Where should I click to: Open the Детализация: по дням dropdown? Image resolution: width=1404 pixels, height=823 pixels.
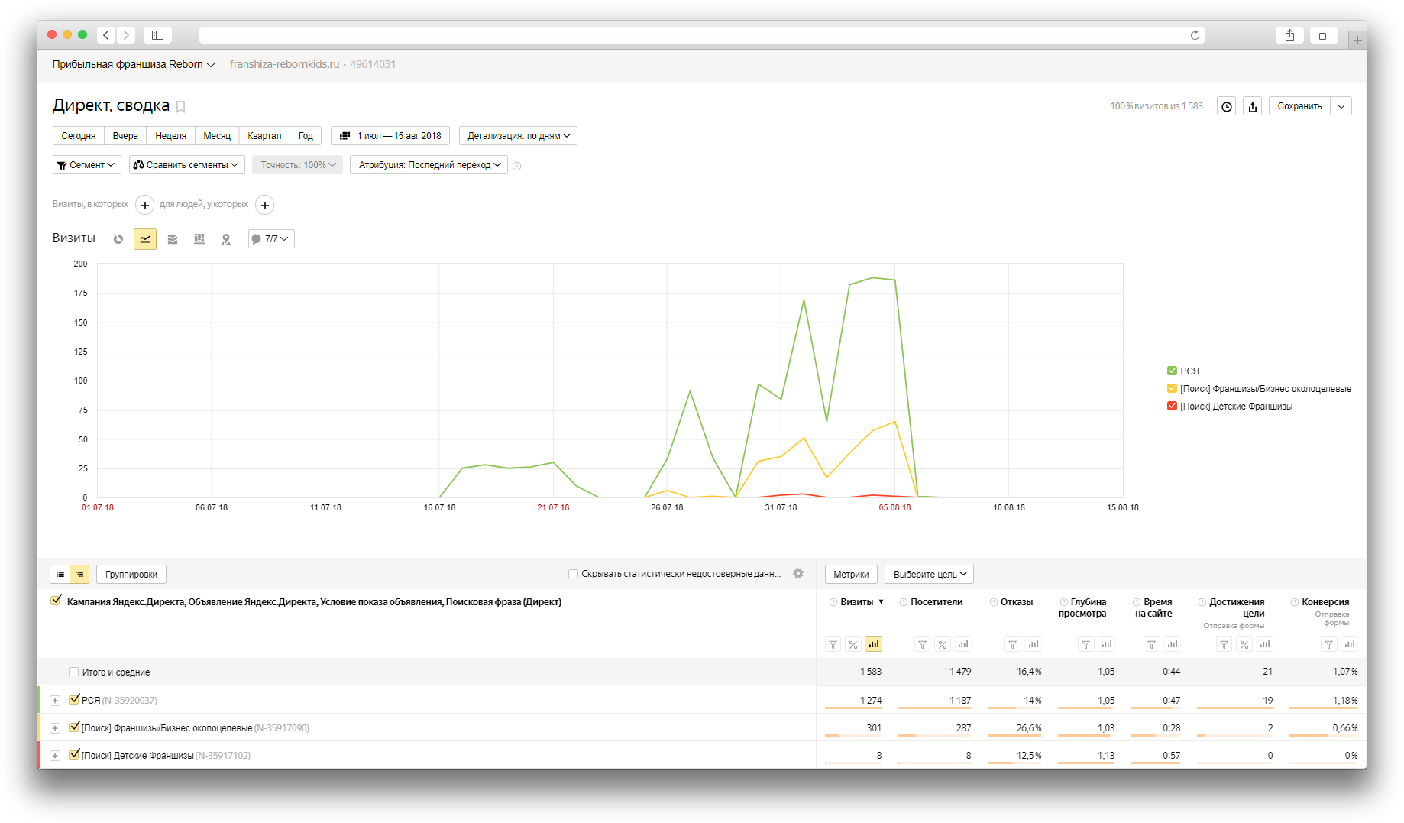click(x=518, y=136)
